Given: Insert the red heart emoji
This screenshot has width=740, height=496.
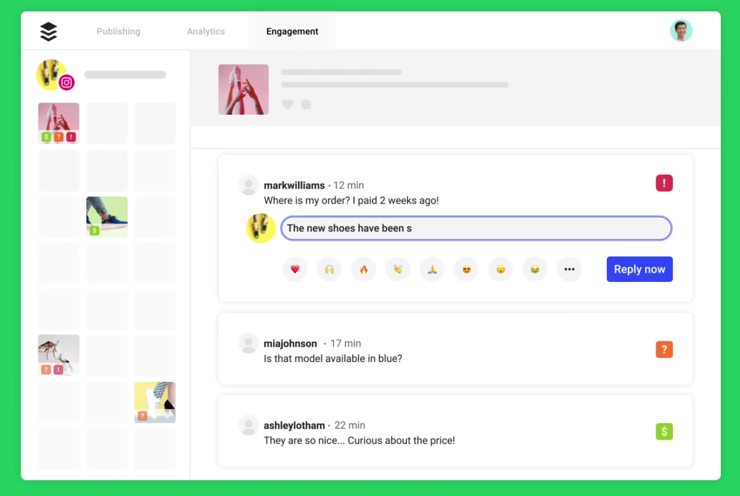Looking at the screenshot, I should tap(295, 270).
